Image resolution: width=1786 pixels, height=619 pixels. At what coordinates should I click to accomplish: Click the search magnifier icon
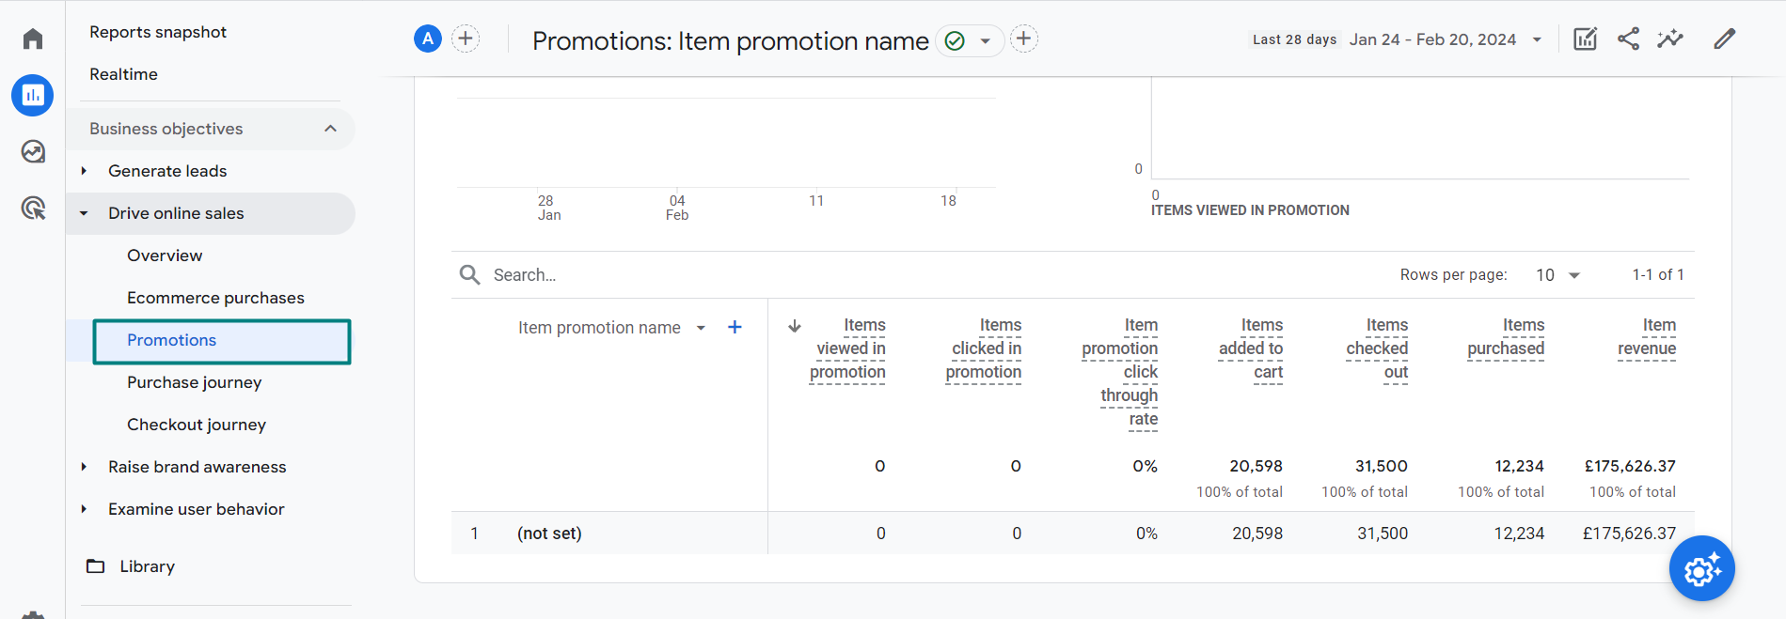469,274
